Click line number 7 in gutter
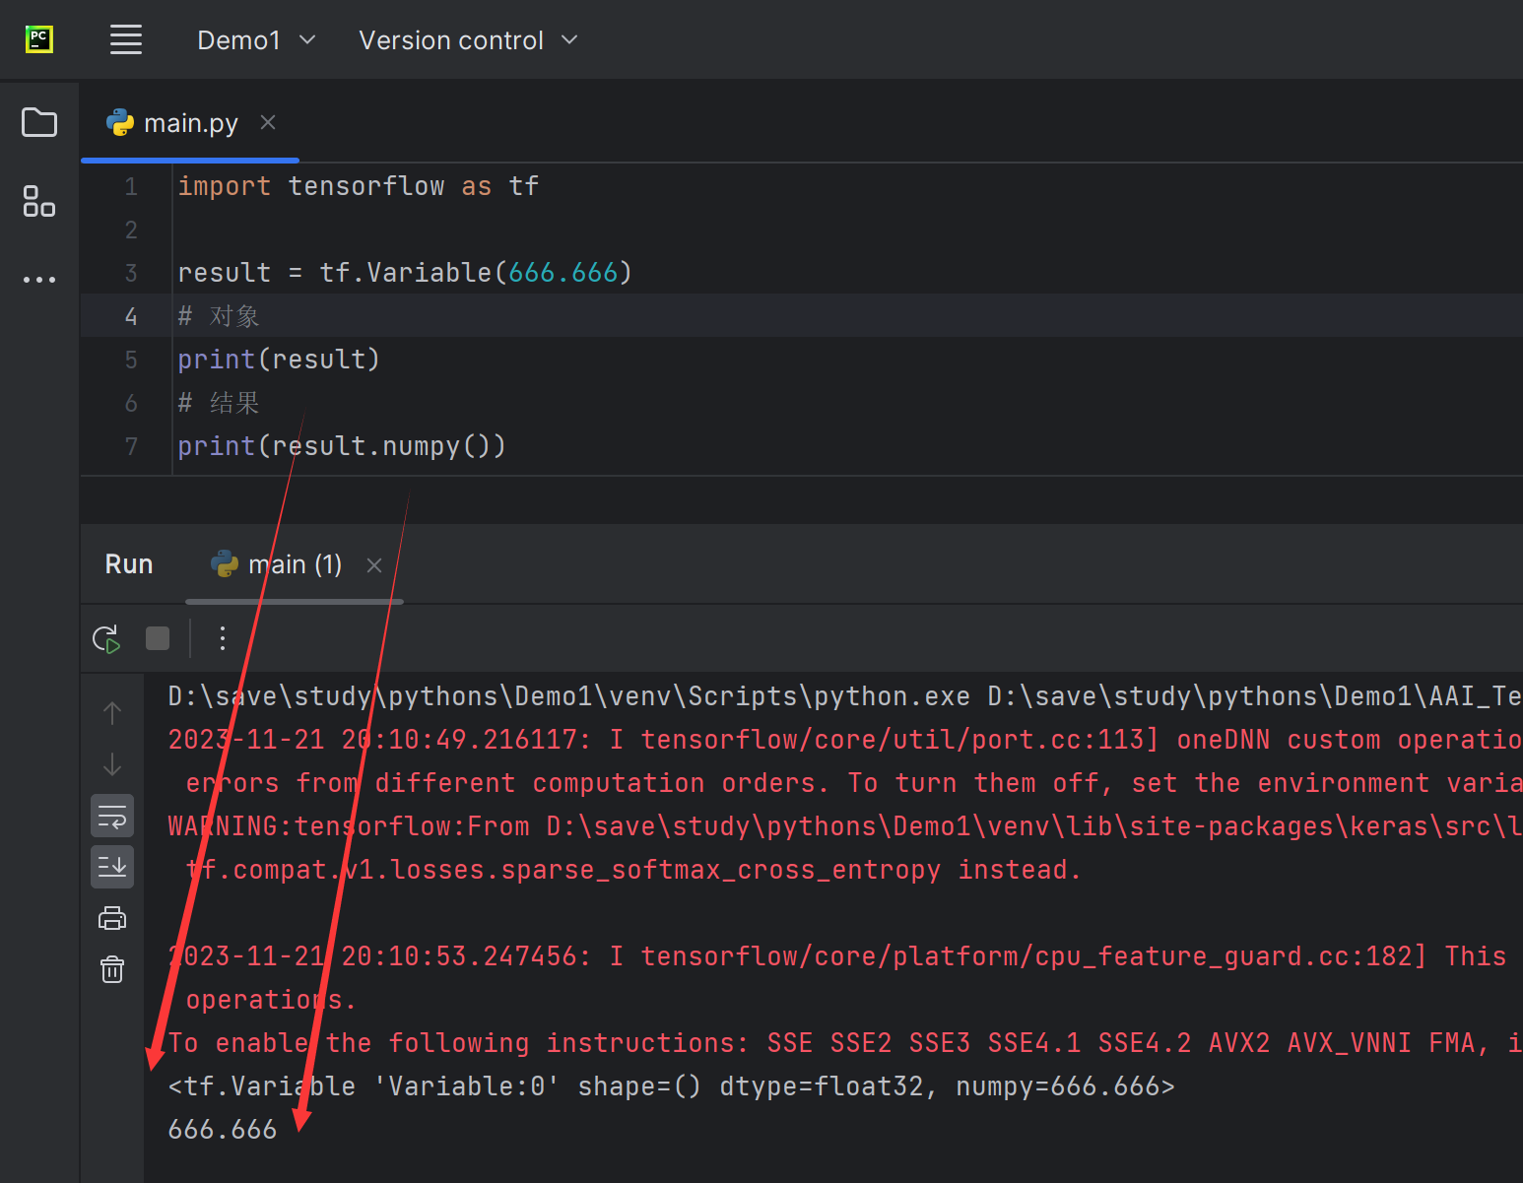This screenshot has height=1183, width=1523. (x=131, y=446)
